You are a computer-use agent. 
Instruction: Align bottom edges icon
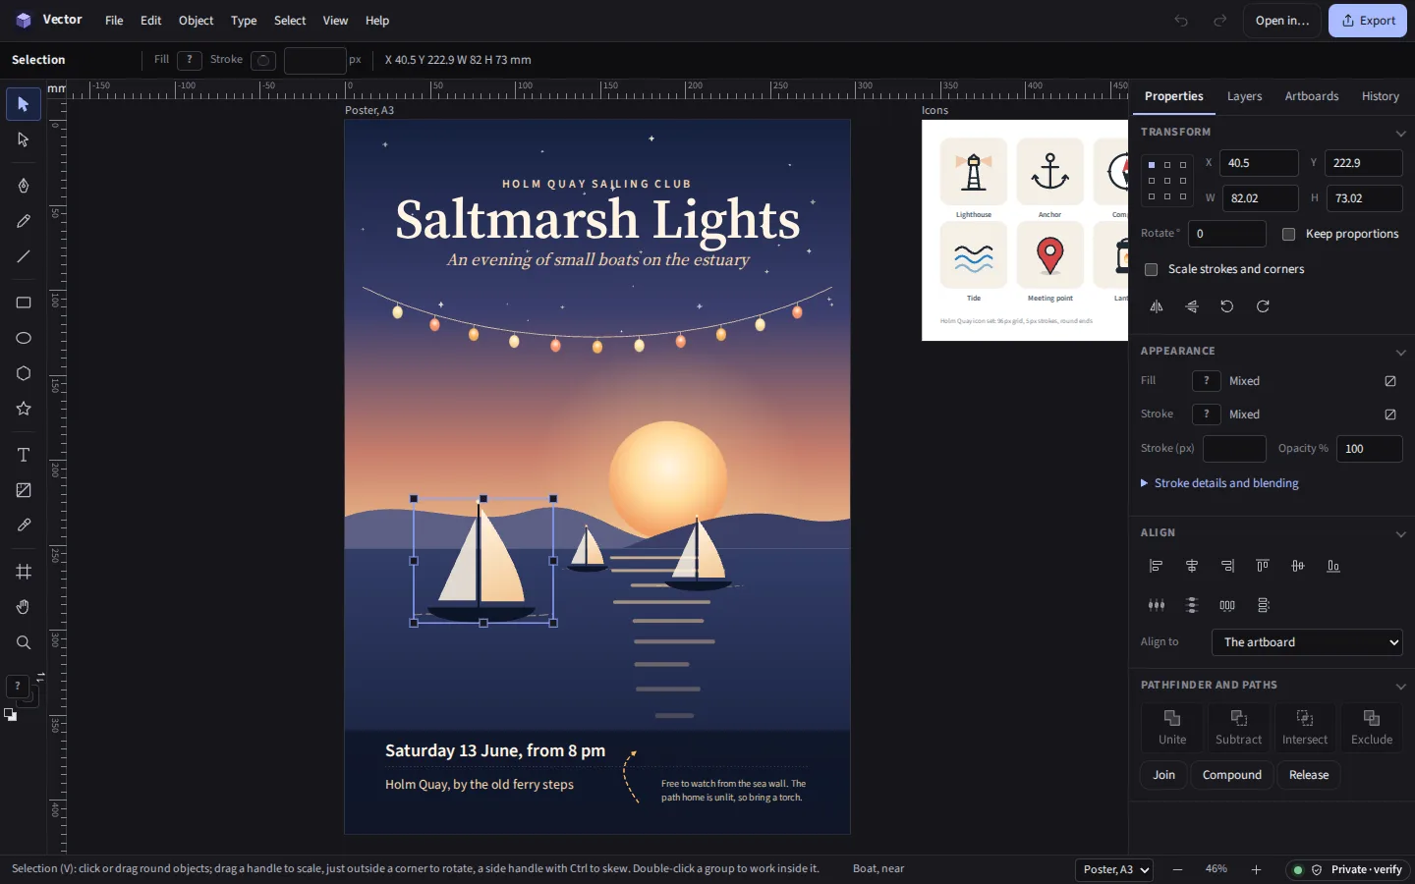click(1333, 566)
